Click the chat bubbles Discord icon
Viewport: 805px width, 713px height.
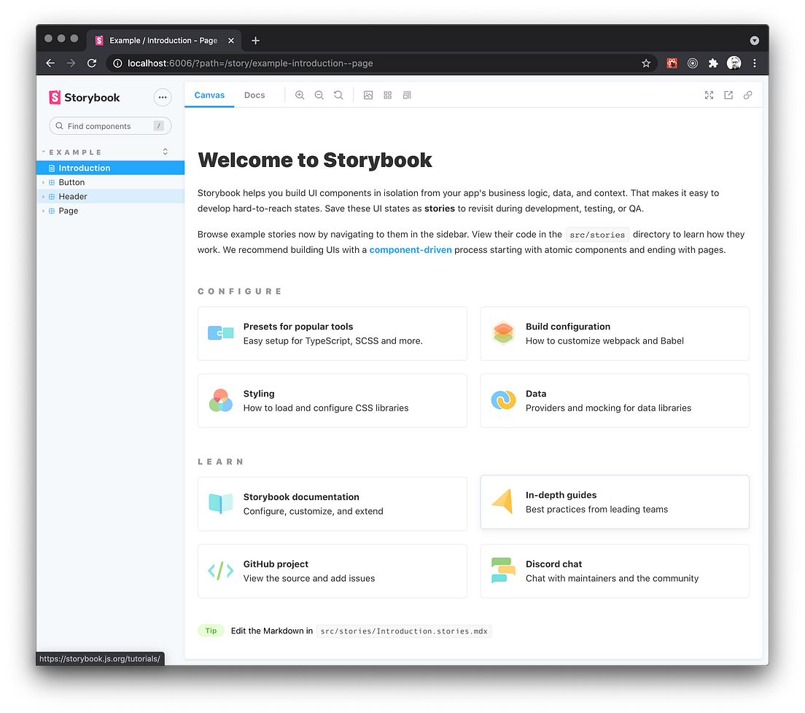[x=503, y=570]
